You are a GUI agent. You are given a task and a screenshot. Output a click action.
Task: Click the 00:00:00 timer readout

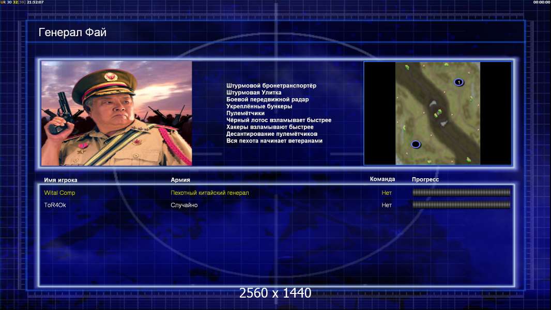tap(542, 2)
